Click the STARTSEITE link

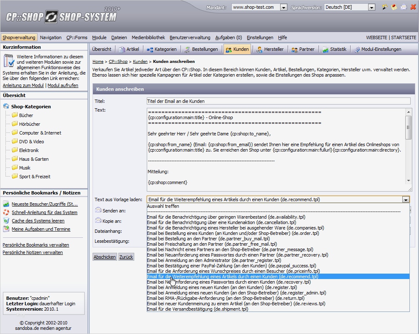pyautogui.click(x=404, y=37)
